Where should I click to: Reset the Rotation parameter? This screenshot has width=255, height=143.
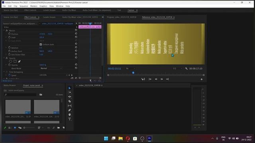[x=76, y=48]
